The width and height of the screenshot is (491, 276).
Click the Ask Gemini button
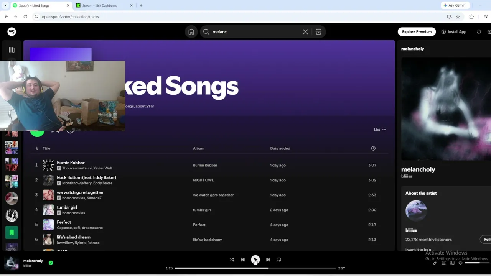tap(455, 5)
